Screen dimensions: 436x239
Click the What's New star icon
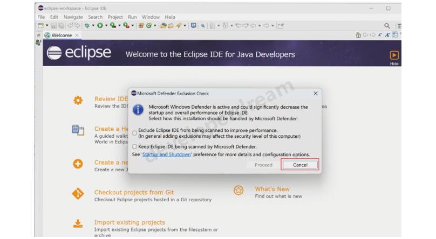(x=238, y=191)
